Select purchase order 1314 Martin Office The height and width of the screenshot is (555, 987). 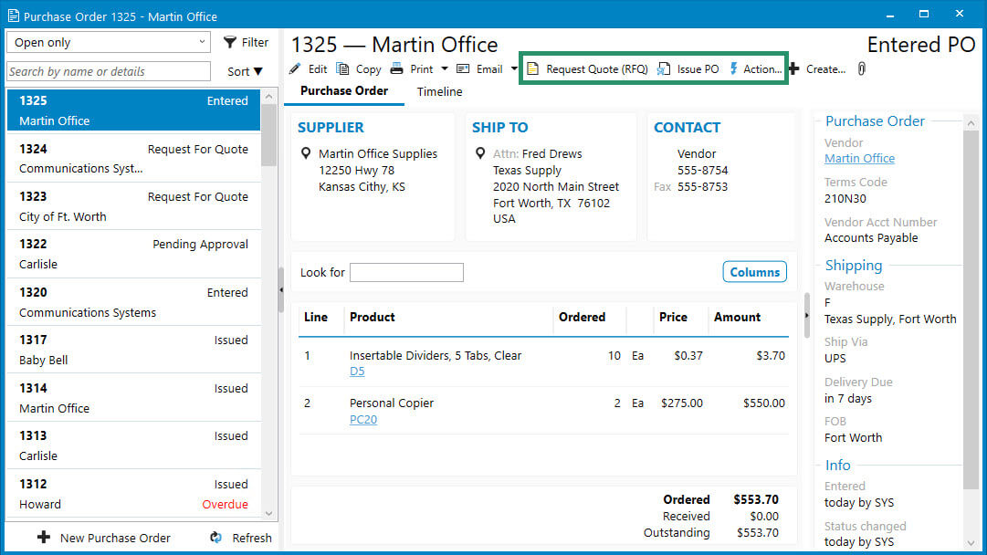pyautogui.click(x=133, y=398)
